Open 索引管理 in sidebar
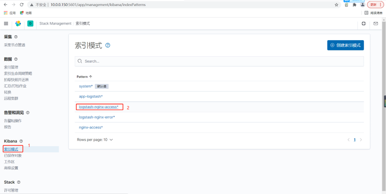 coord(11,67)
